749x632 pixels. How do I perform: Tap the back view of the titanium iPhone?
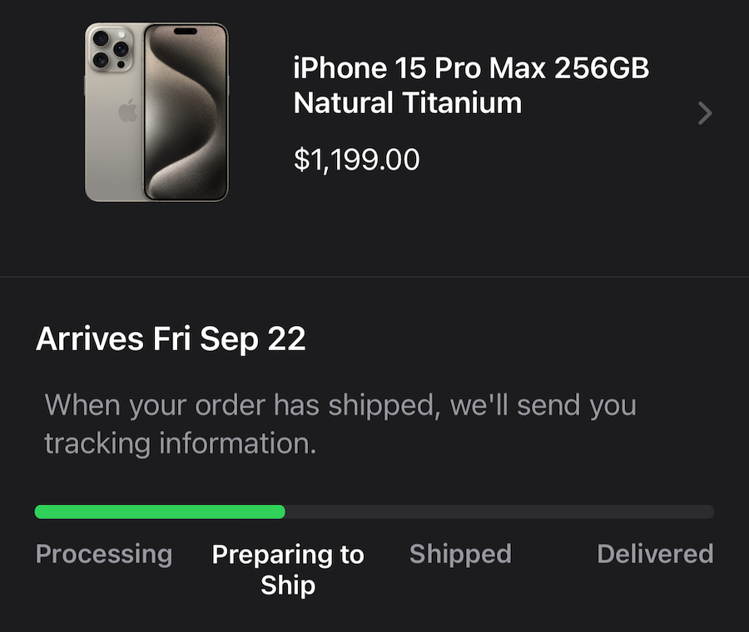click(115, 112)
